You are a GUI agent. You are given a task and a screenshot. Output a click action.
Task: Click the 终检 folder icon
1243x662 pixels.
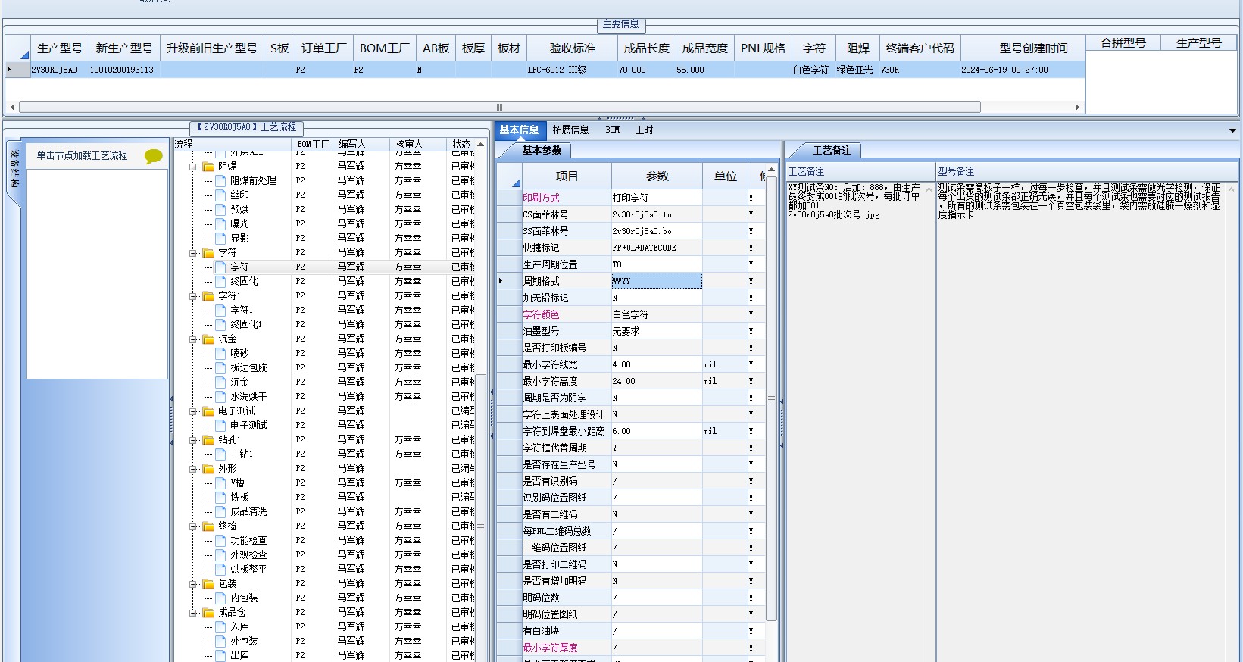[x=209, y=526]
